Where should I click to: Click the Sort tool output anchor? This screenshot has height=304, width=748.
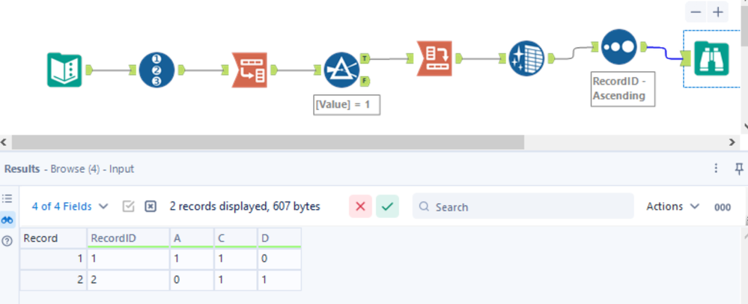(642, 46)
